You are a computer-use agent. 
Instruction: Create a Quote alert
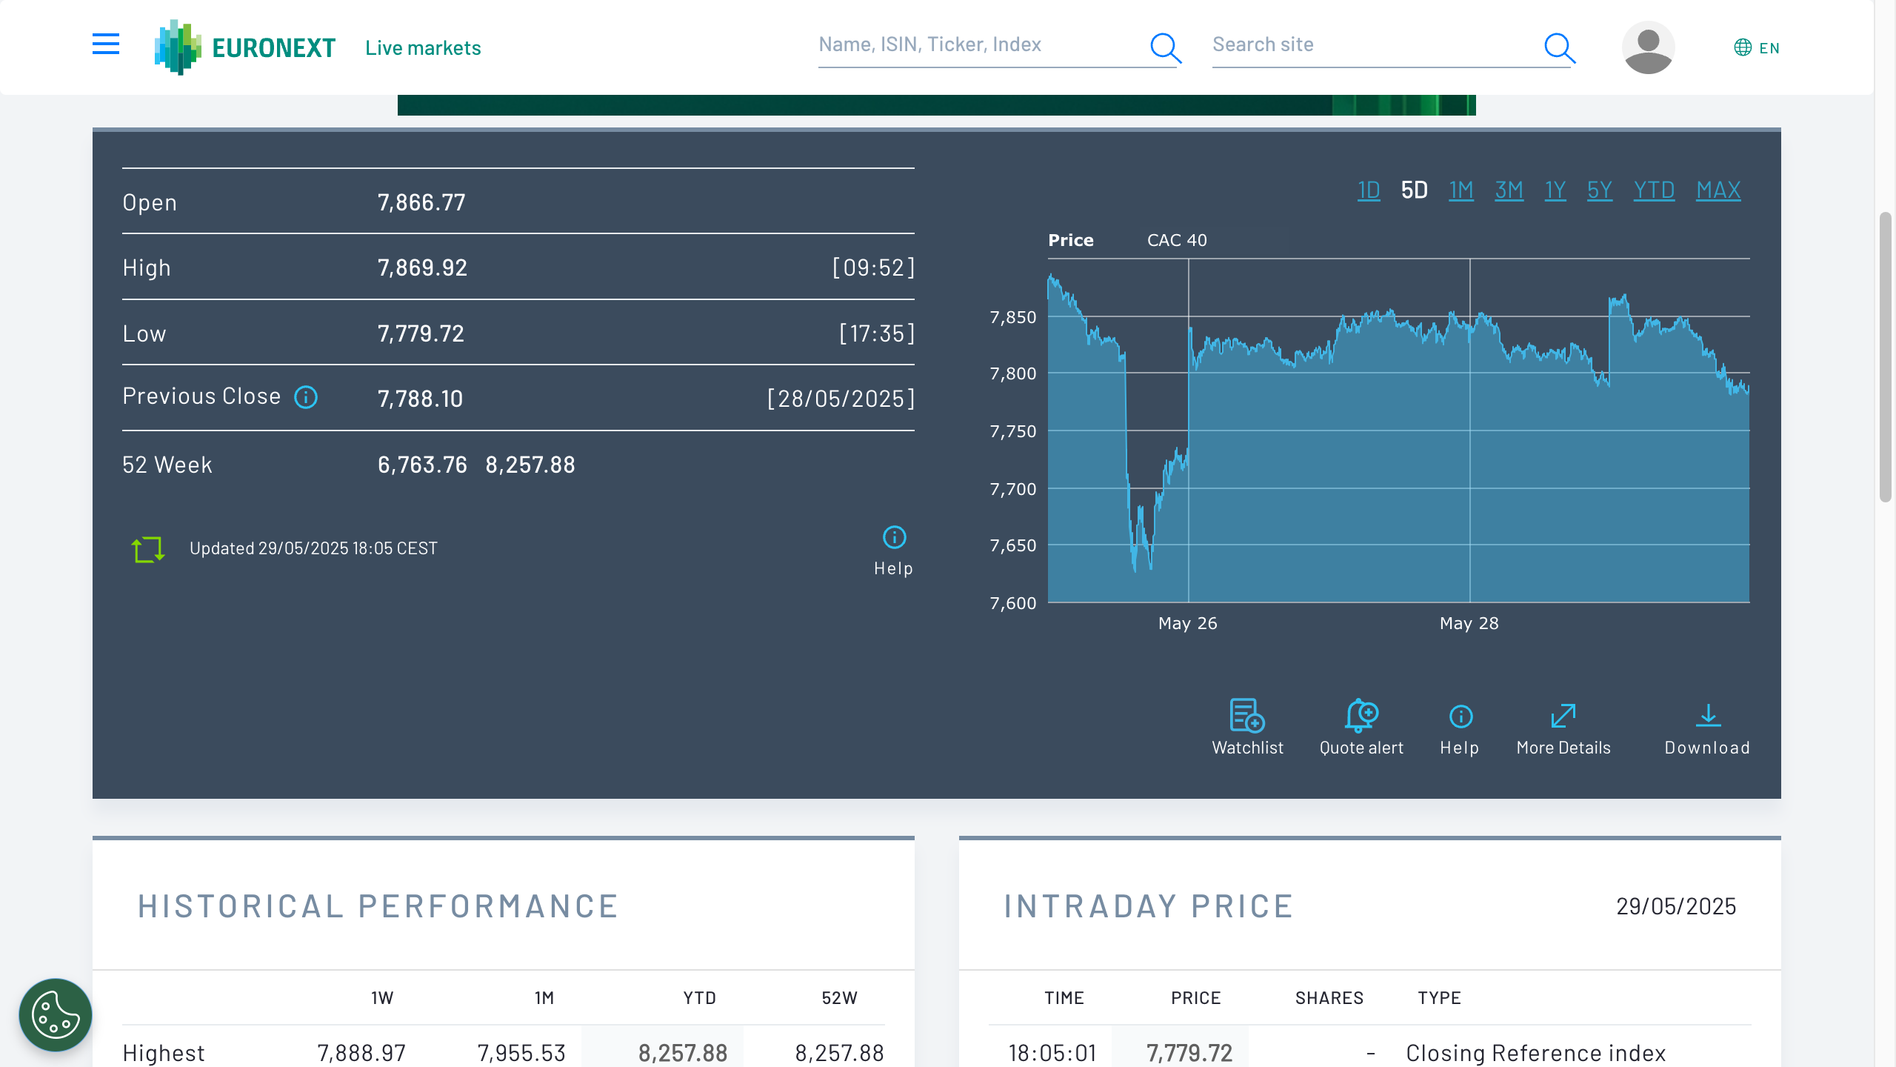tap(1361, 727)
